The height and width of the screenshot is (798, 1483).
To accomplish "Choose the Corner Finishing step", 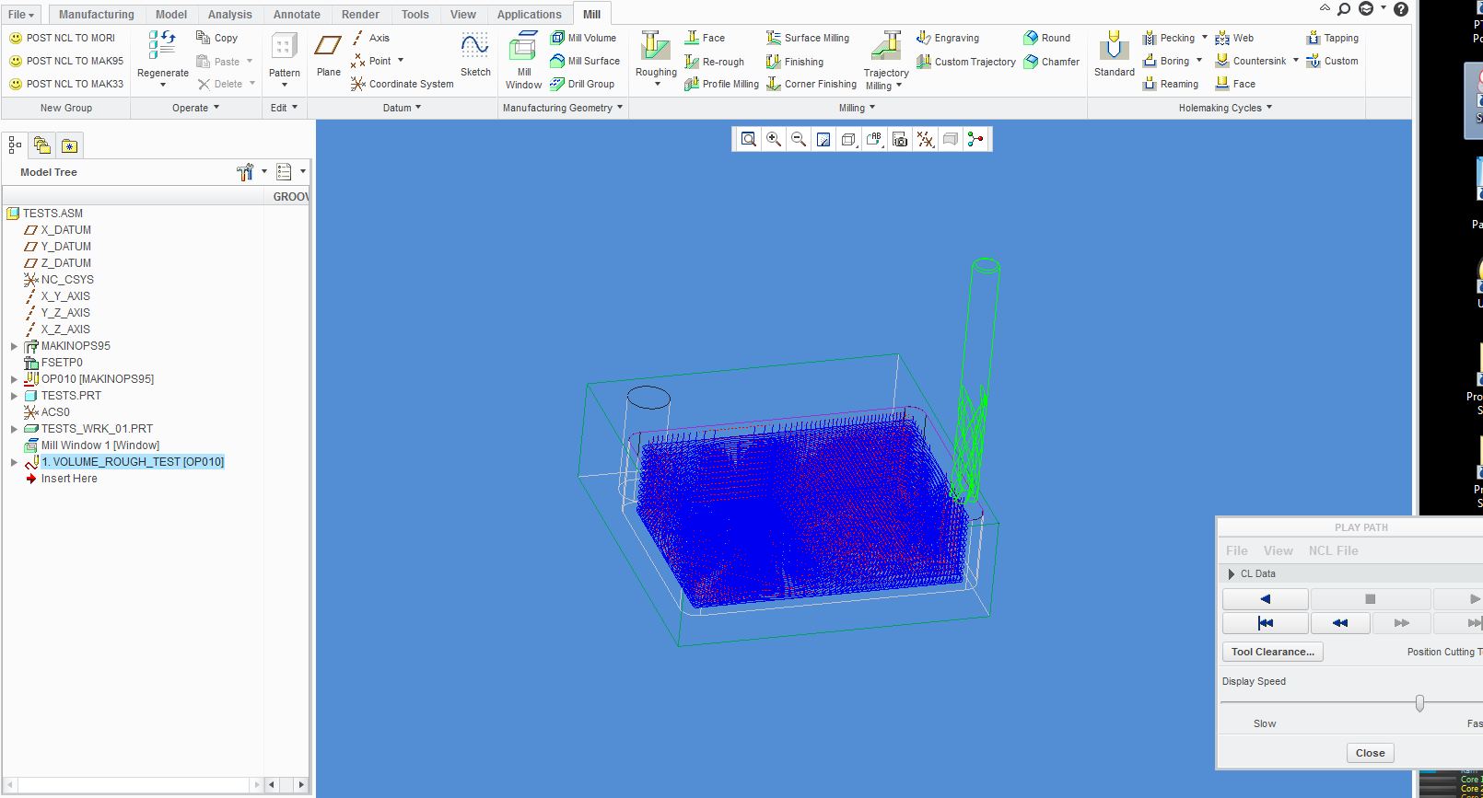I will [x=812, y=84].
